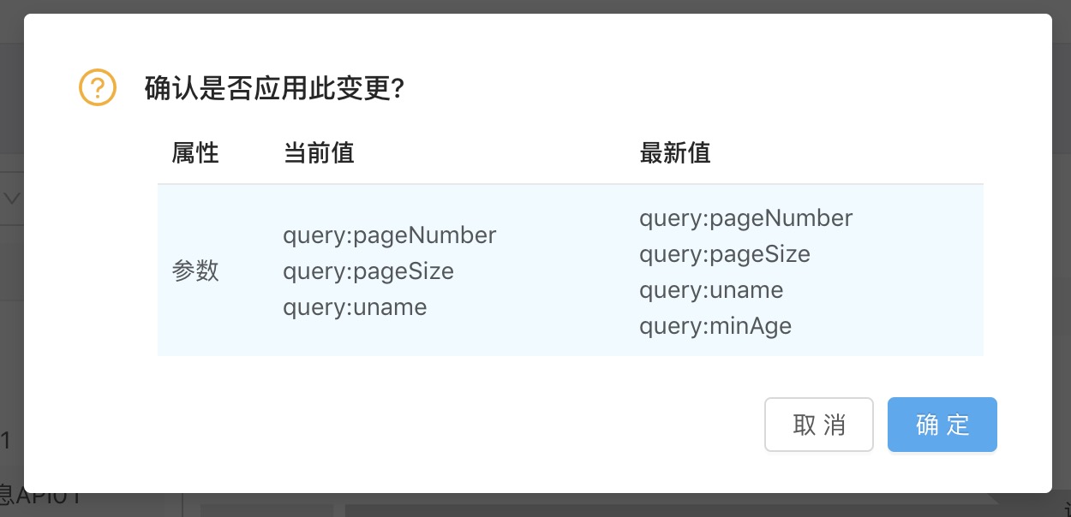Click the 取消 cancel button
Image resolution: width=1071 pixels, height=517 pixels.
pyautogui.click(x=818, y=425)
